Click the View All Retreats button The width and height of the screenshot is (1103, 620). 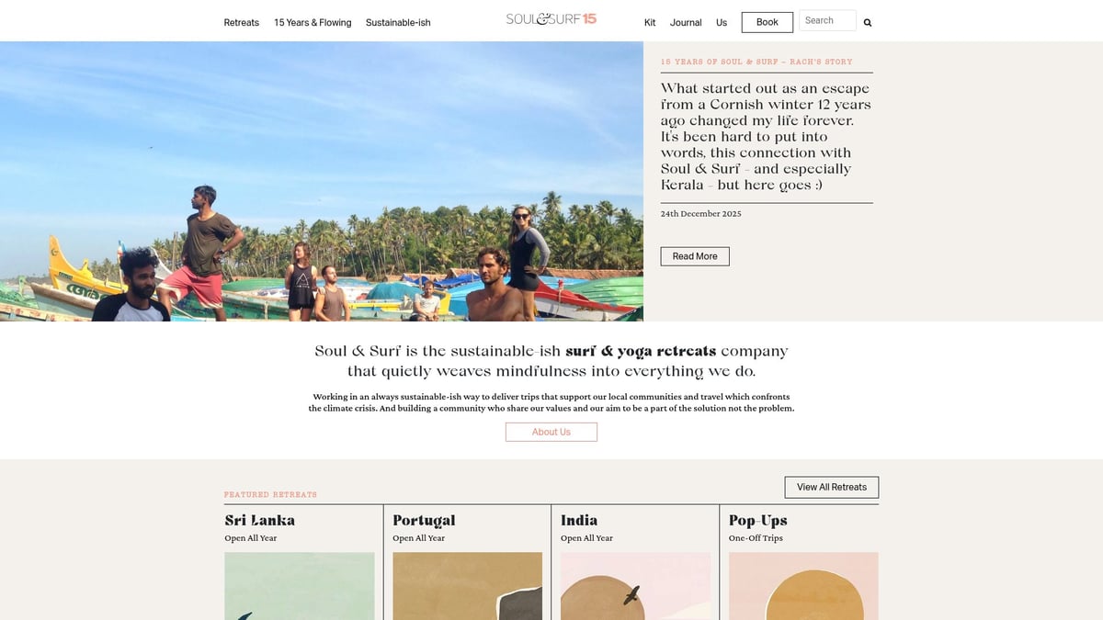pos(832,487)
